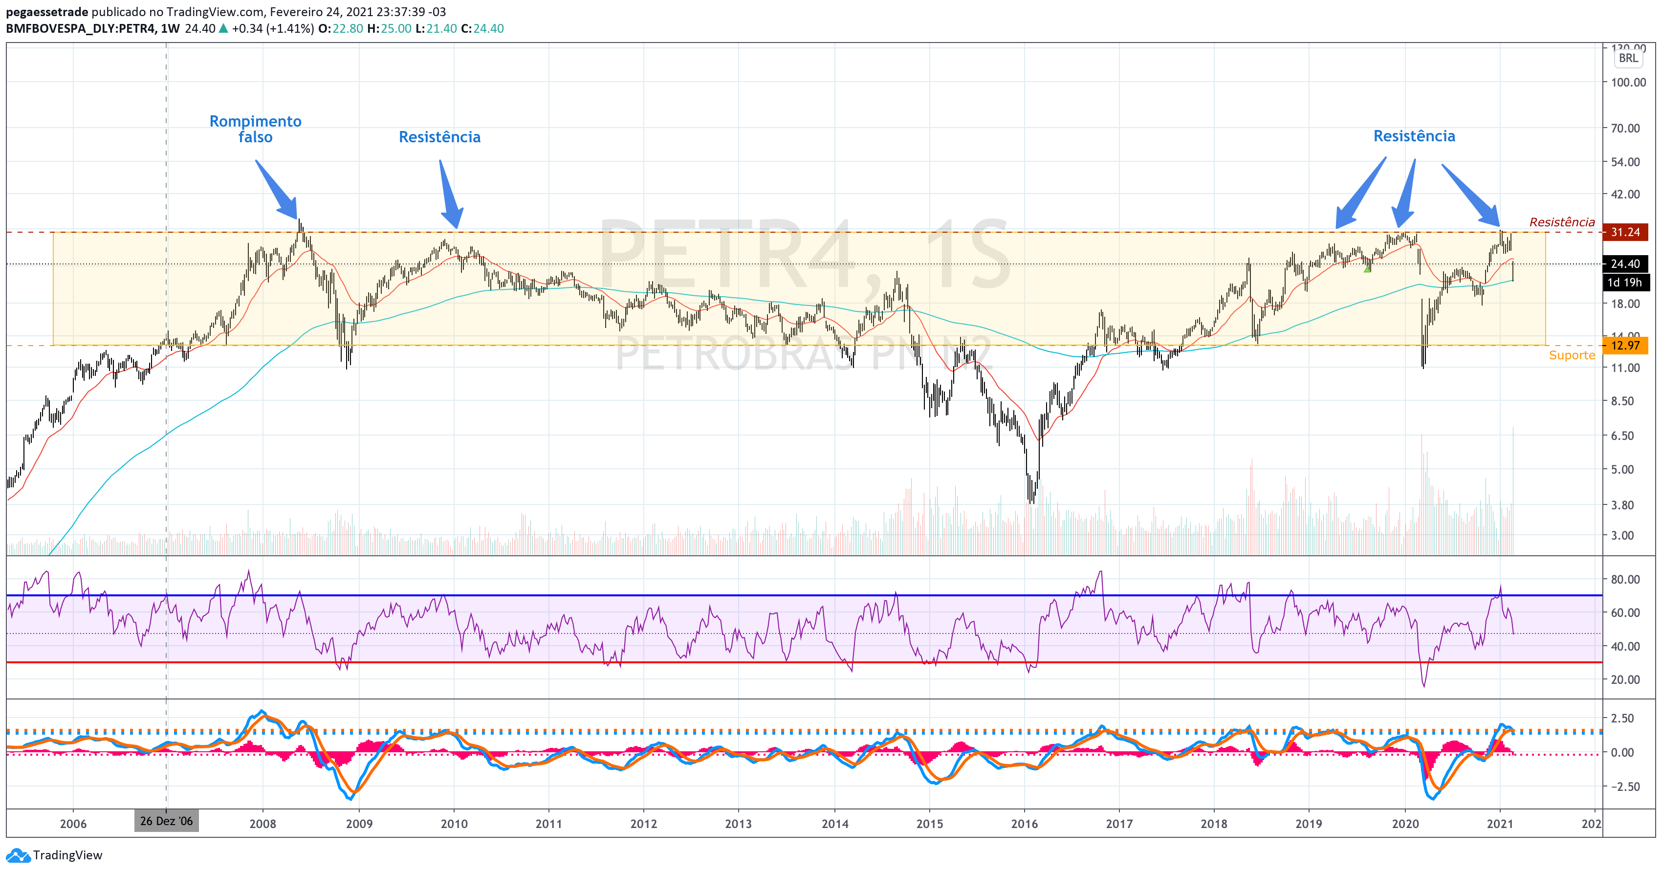The image size is (1662, 873).
Task: Click the −2.50 MACD scale value
Action: tap(1625, 786)
